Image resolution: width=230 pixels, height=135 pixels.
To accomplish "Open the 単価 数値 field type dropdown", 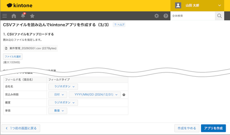I will (57, 111).
